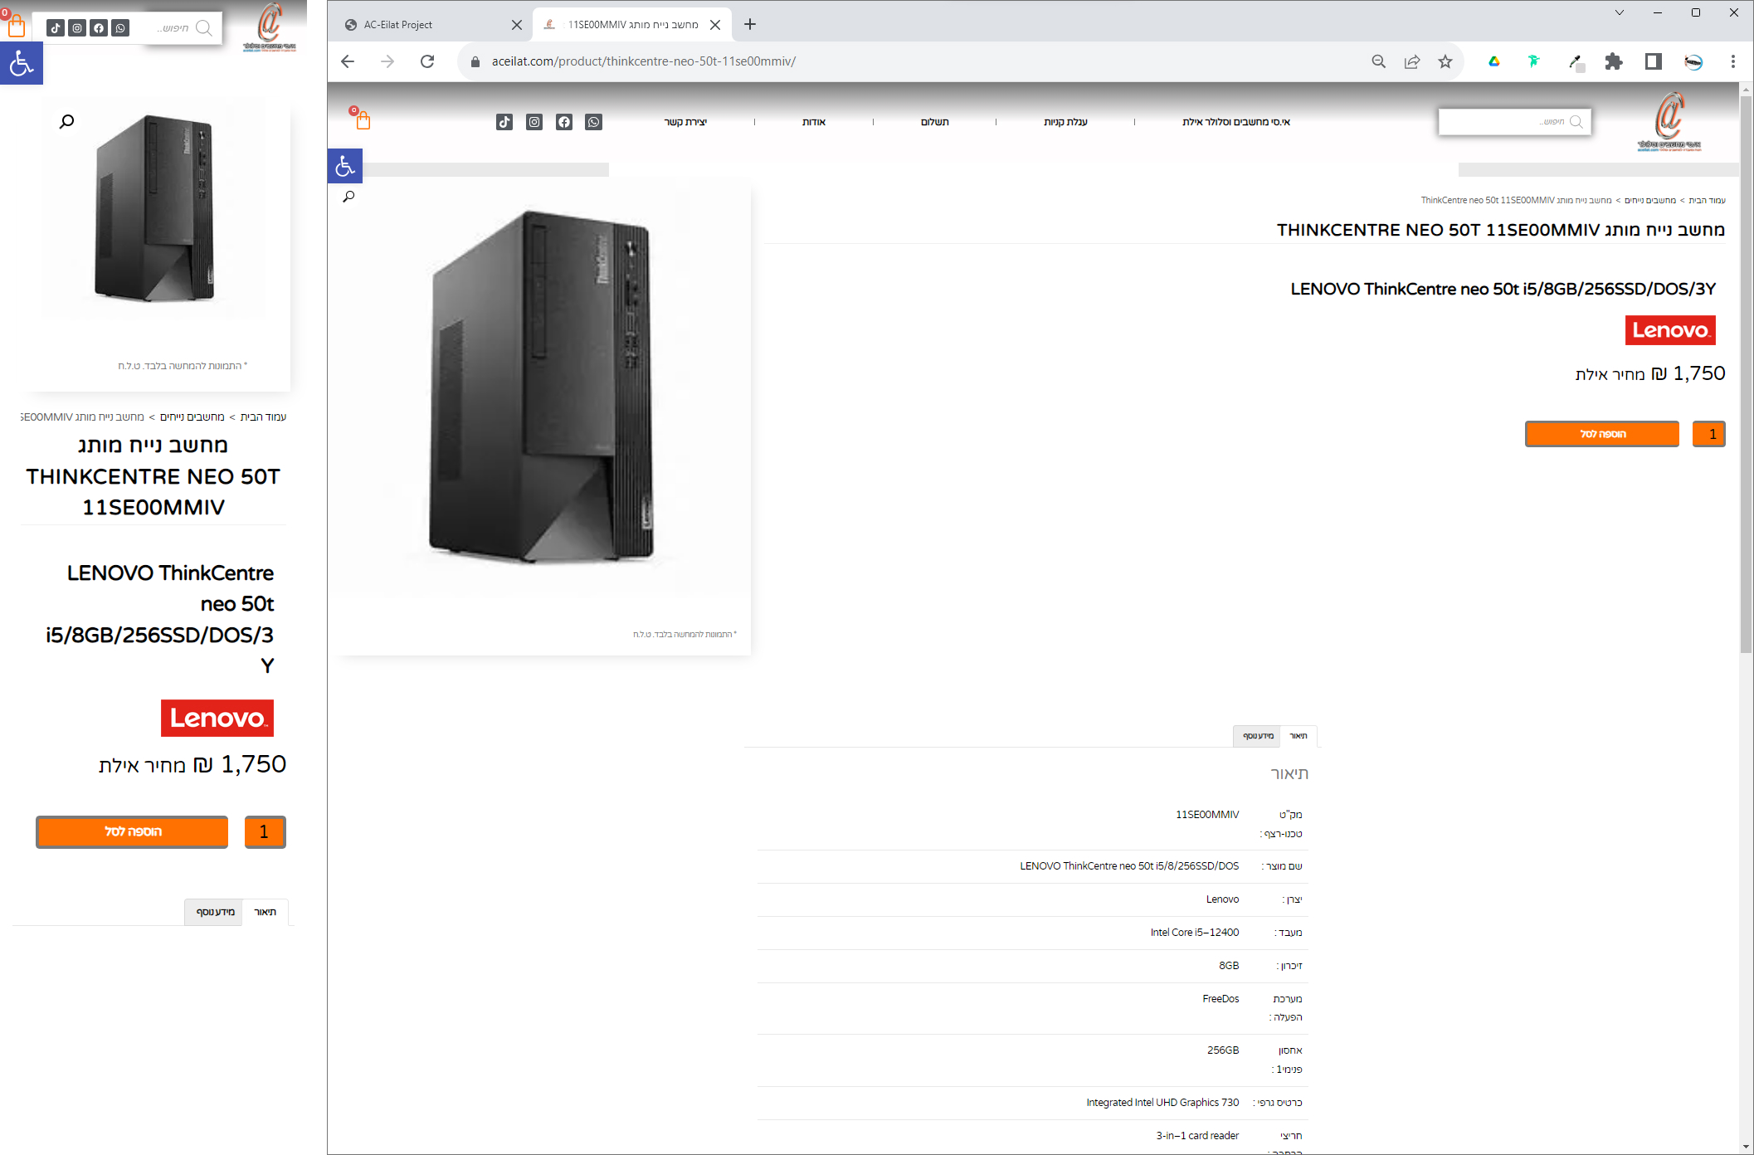1754x1155 pixels.
Task: Zoom product image in the left mobile preview
Action: click(67, 122)
